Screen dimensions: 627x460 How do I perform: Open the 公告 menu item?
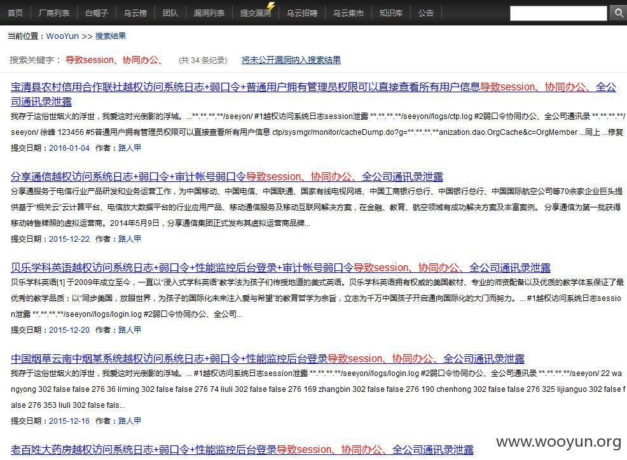(426, 13)
